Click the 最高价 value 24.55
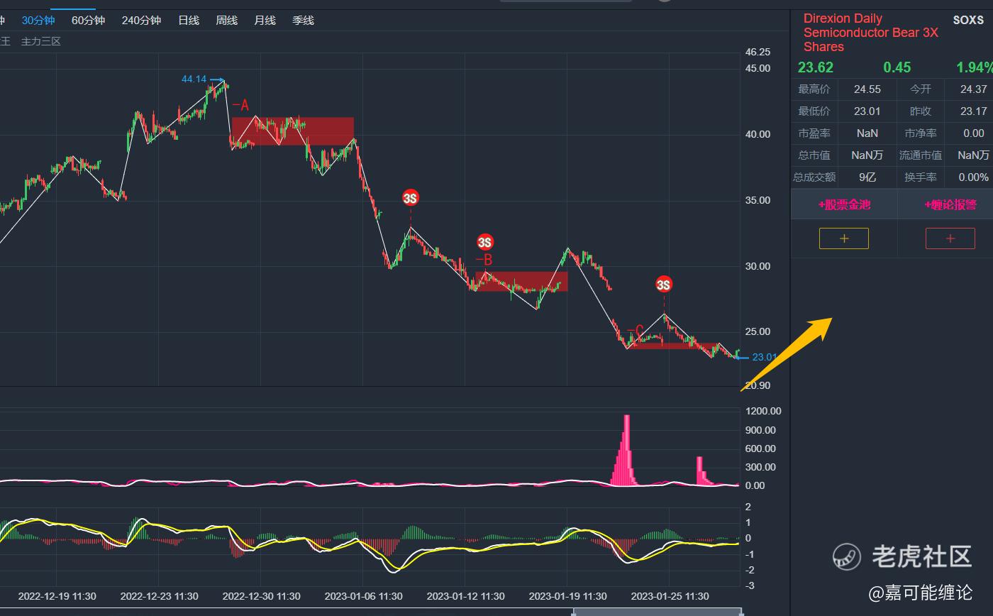The width and height of the screenshot is (993, 616). point(867,89)
